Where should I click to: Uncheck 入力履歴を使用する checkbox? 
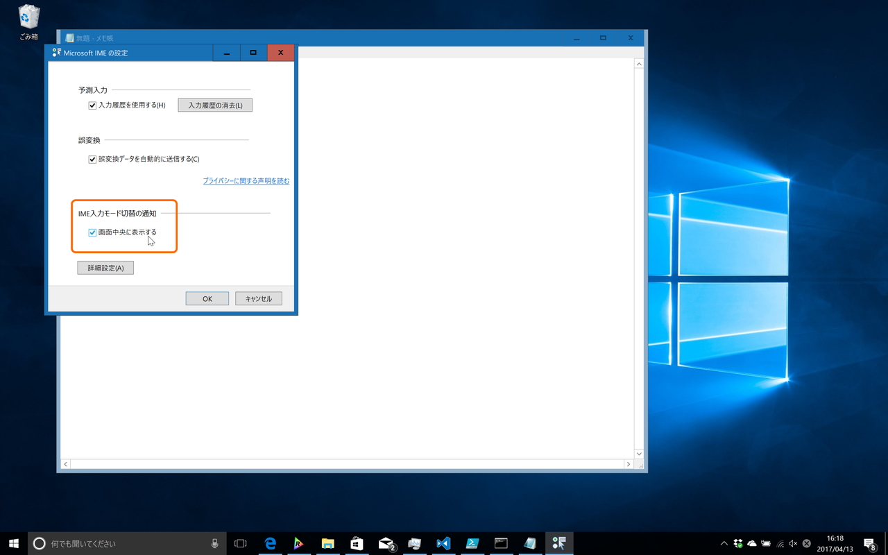[92, 105]
